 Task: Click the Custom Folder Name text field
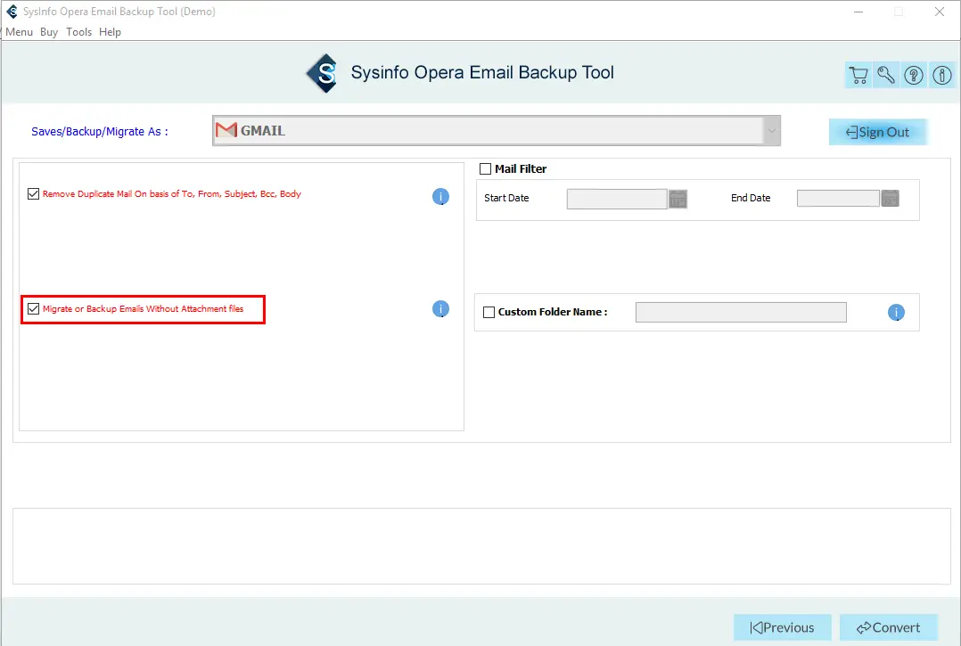[741, 312]
